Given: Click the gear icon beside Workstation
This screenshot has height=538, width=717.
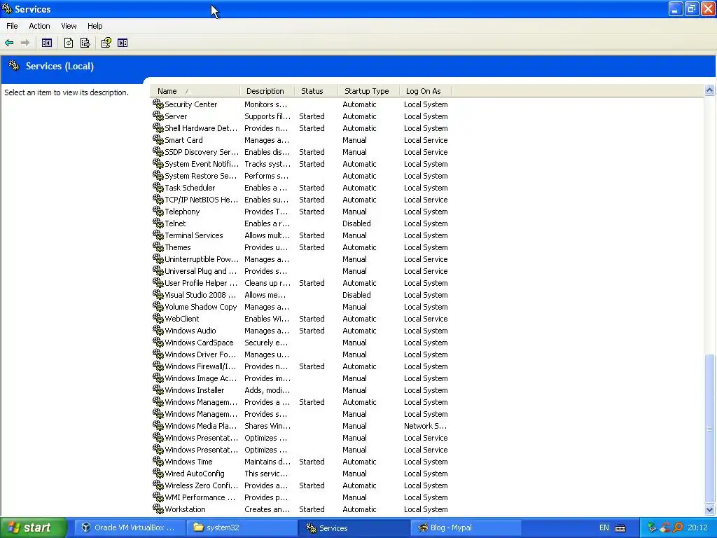Looking at the screenshot, I should click(x=158, y=509).
